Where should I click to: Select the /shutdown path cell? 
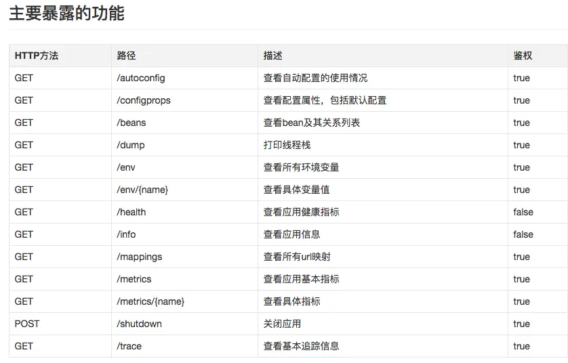[140, 324]
